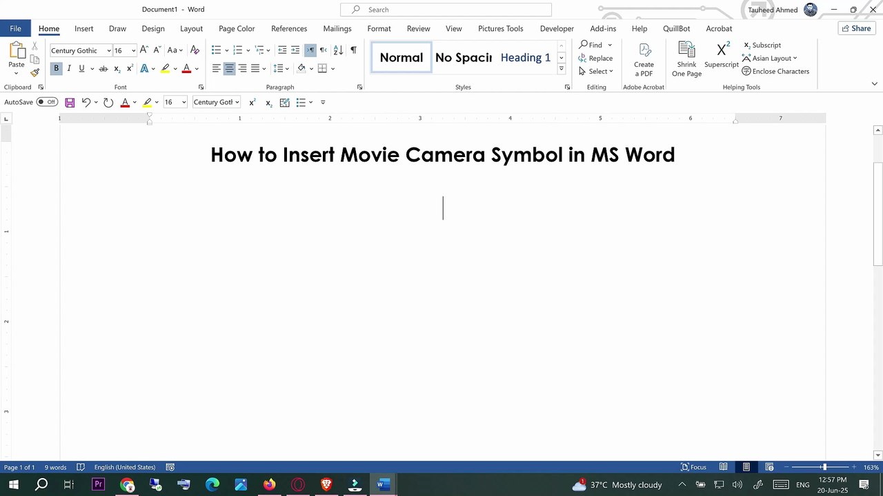The height and width of the screenshot is (496, 883).
Task: Apply italic formatting with the I button
Action: [69, 68]
